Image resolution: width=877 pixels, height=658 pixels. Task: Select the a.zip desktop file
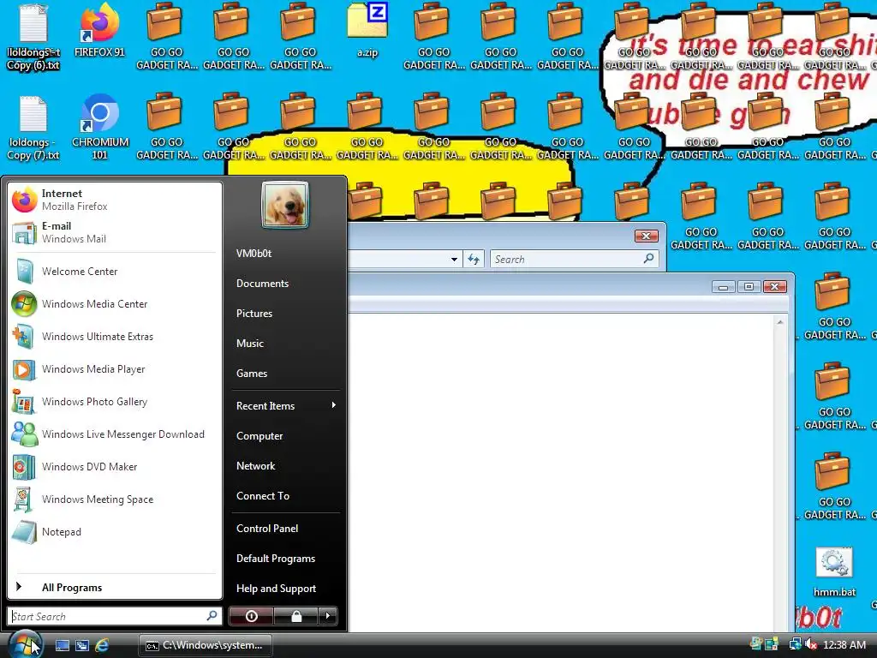pos(367,30)
